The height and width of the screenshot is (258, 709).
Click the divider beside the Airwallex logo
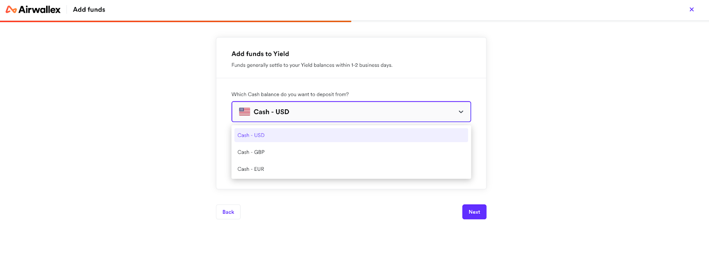[66, 9]
